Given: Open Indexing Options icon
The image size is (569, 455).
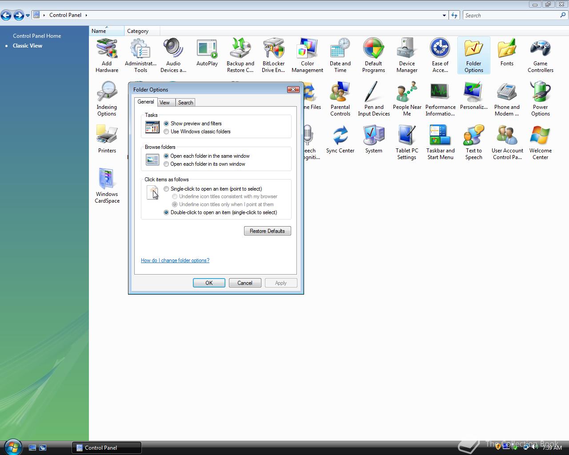Looking at the screenshot, I should (107, 99).
